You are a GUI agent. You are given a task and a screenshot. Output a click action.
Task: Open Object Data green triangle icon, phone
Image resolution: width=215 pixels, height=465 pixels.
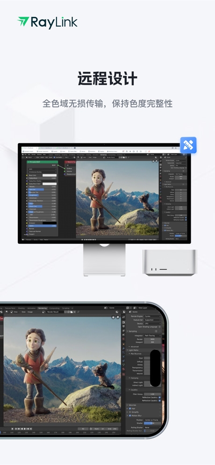(x=124, y=365)
